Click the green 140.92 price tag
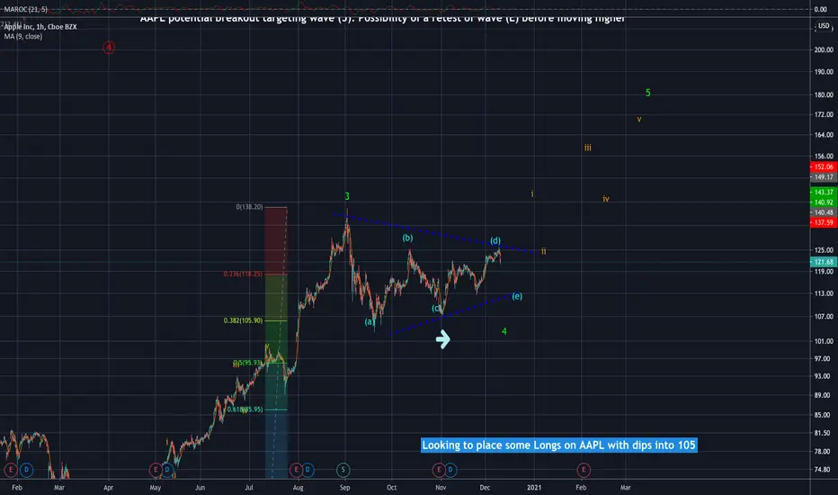Screen dimensions: 838x495 824,202
